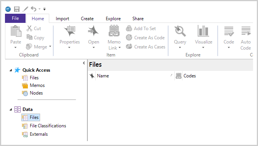
Task: Expand the Paste options arrow
Action: coord(16,48)
